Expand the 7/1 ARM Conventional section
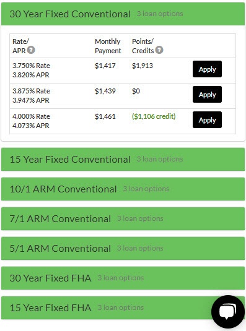 coord(123,218)
